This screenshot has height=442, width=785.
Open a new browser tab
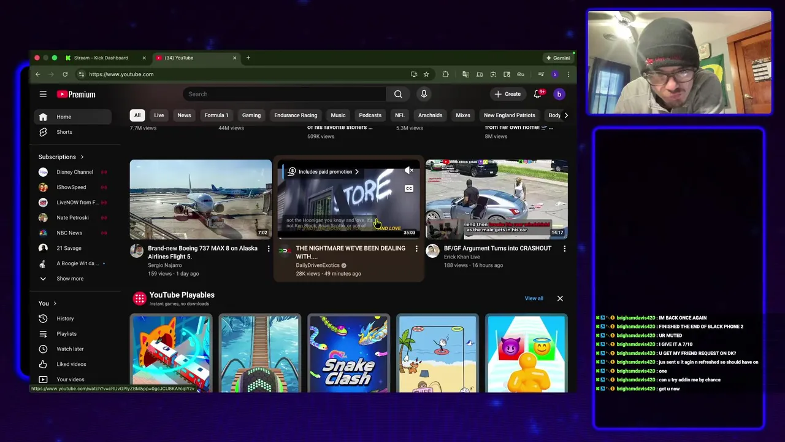[248, 58]
